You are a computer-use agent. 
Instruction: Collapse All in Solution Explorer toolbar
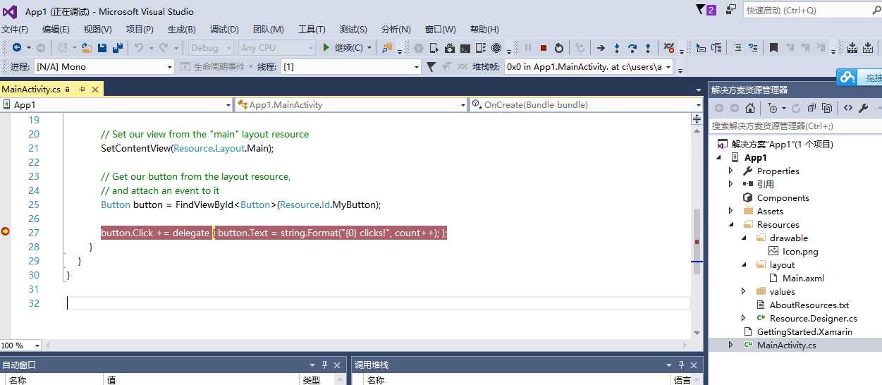tap(811, 108)
